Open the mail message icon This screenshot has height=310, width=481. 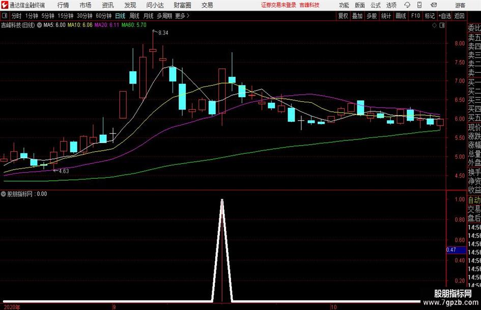click(x=434, y=5)
